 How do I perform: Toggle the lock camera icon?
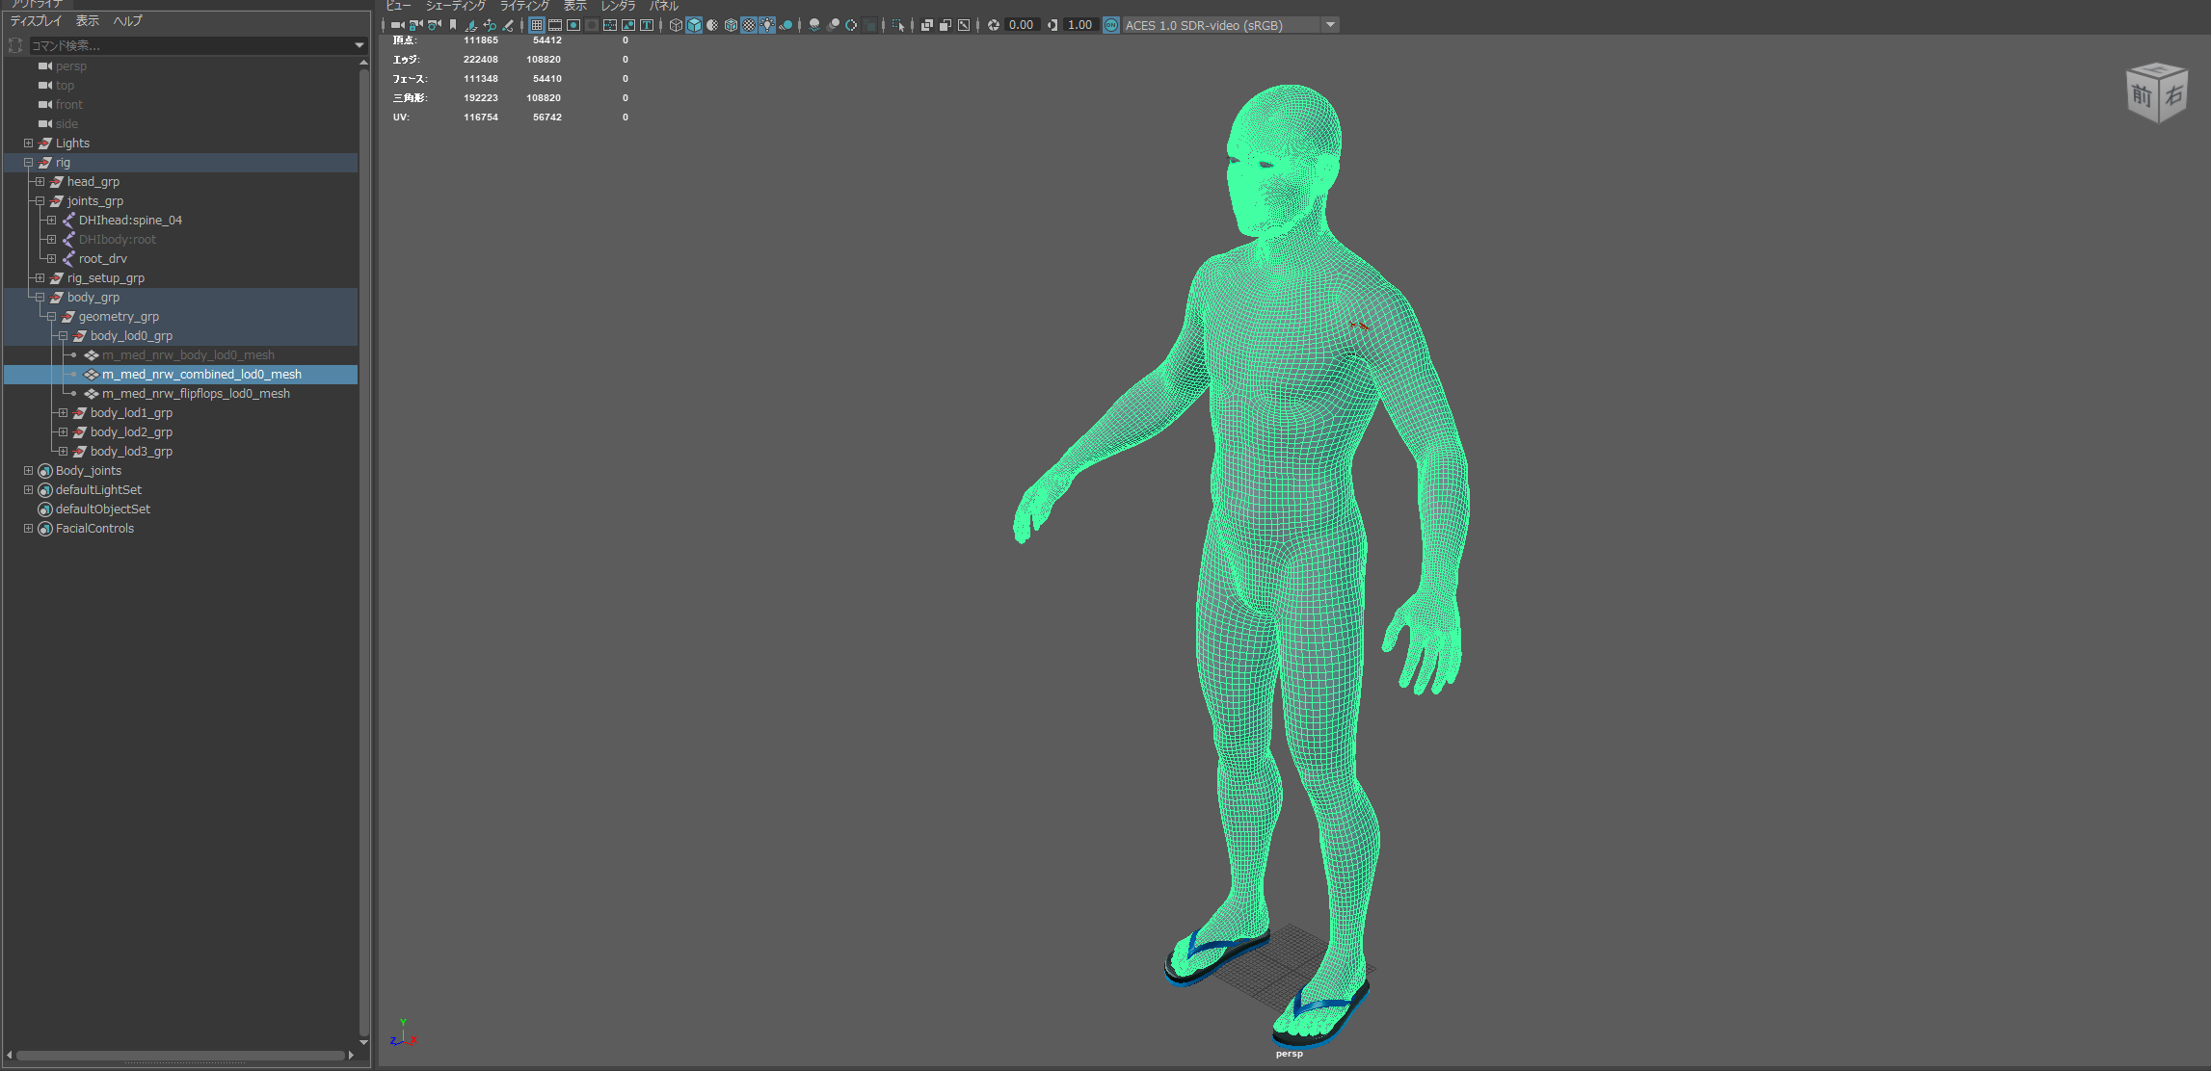pyautogui.click(x=415, y=25)
